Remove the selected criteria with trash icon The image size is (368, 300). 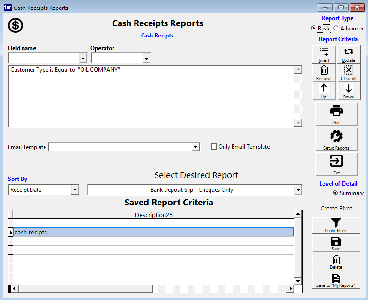tap(324, 73)
